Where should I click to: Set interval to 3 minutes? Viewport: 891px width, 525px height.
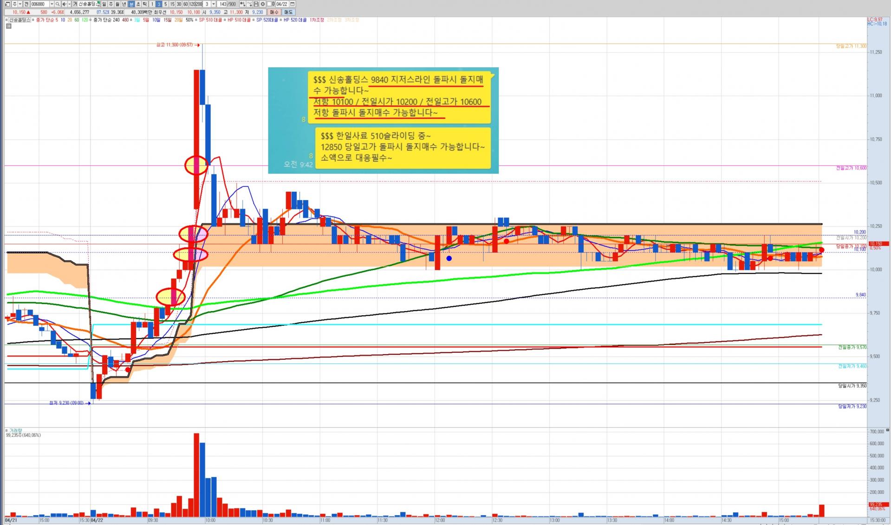pos(159,4)
